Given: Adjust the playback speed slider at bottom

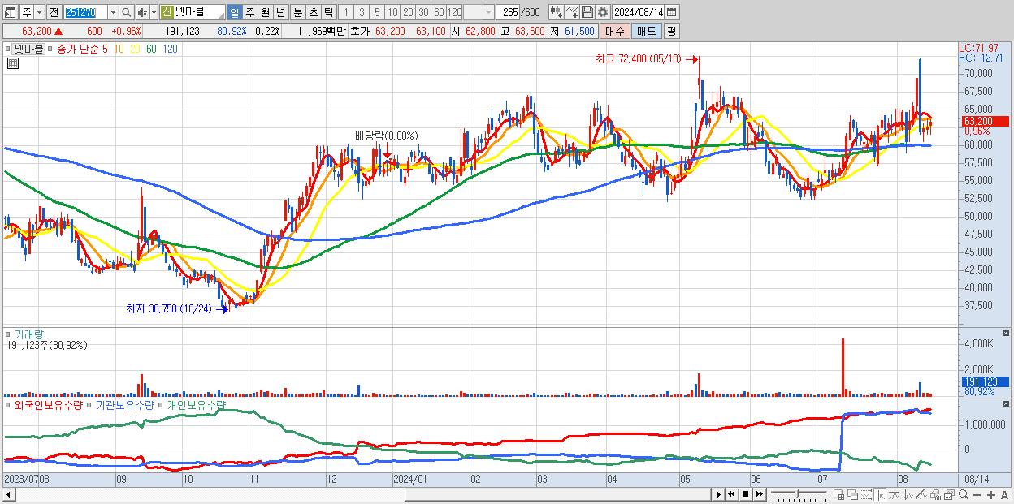Looking at the screenshot, I should pos(799,494).
